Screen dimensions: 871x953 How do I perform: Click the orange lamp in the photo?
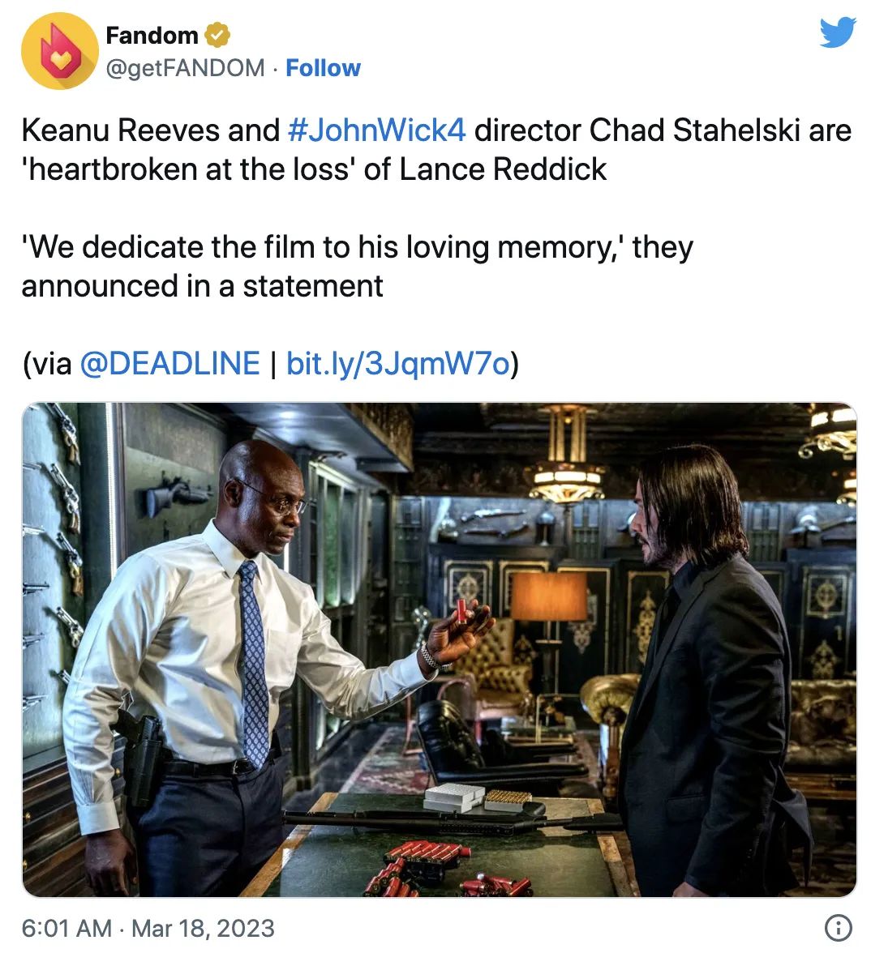coord(548,596)
